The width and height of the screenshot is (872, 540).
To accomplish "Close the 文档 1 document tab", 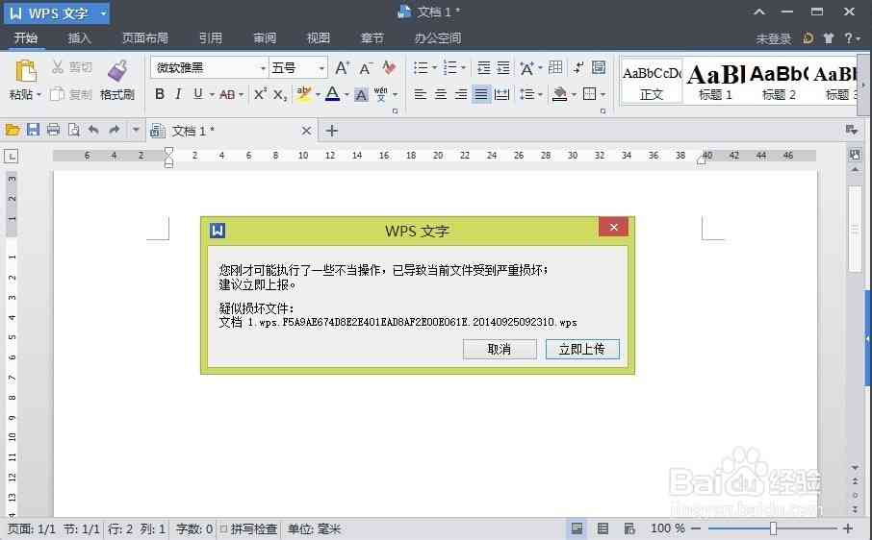I will click(306, 131).
